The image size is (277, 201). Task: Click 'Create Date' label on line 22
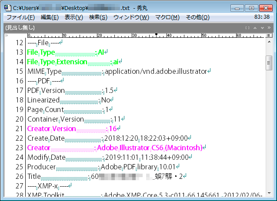click(46, 138)
